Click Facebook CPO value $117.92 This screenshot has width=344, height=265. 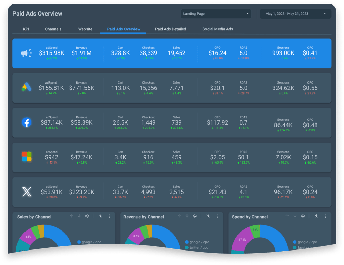pos(217,122)
